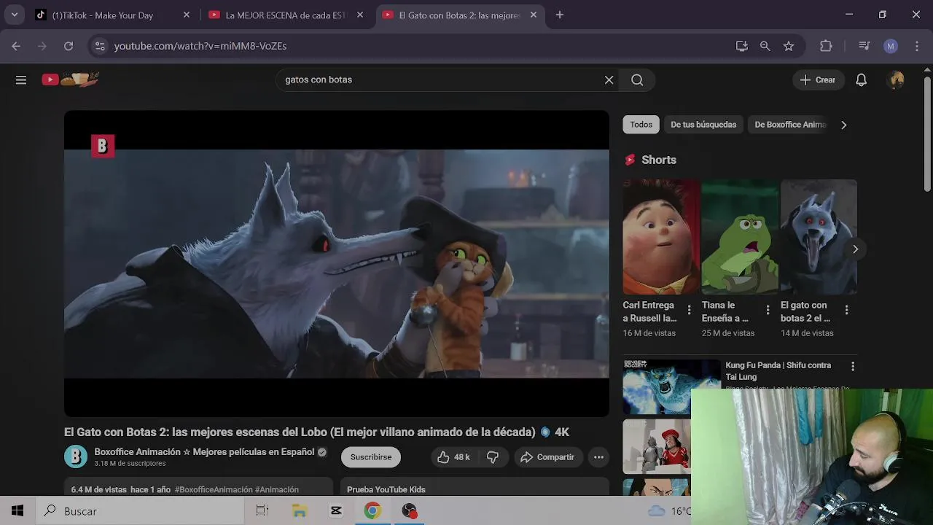Click the 48 k like count
This screenshot has height=525, width=933.
click(x=462, y=457)
